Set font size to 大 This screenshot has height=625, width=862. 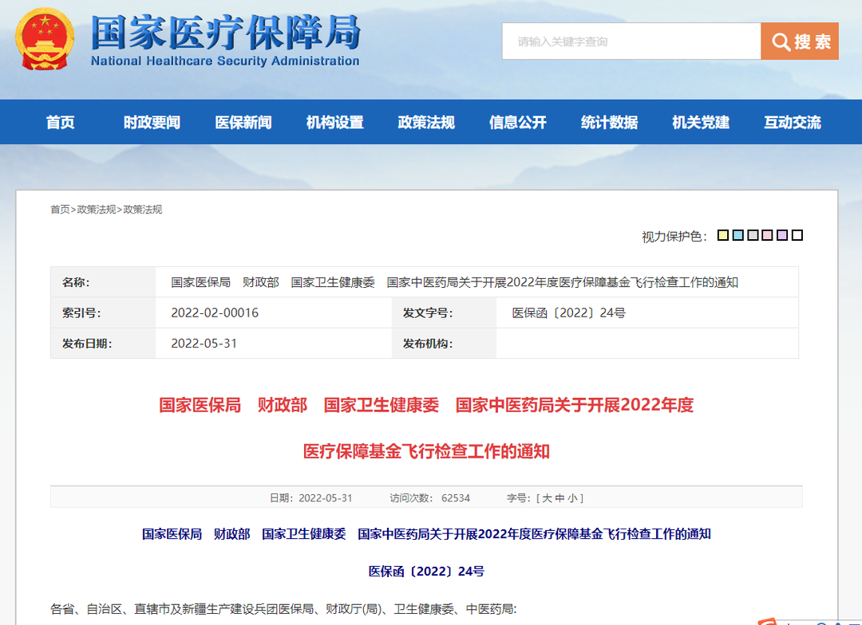[547, 498]
